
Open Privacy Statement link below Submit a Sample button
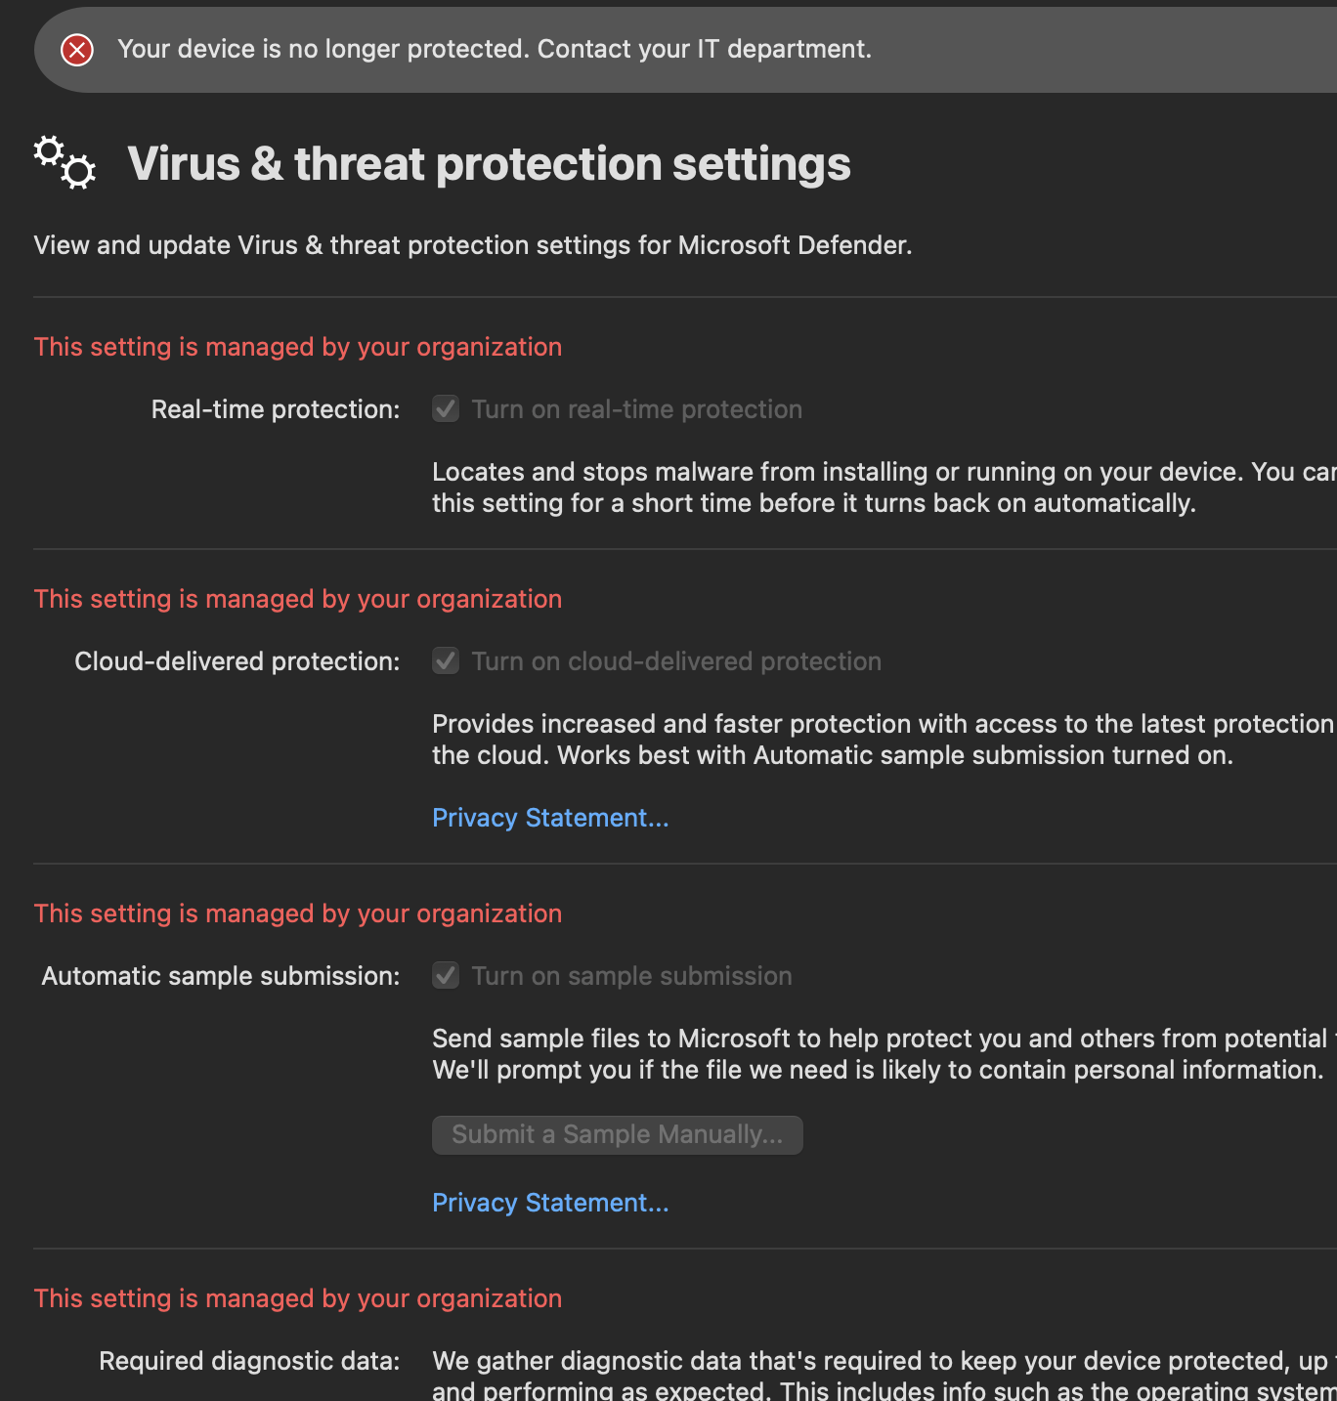pyautogui.click(x=550, y=1203)
